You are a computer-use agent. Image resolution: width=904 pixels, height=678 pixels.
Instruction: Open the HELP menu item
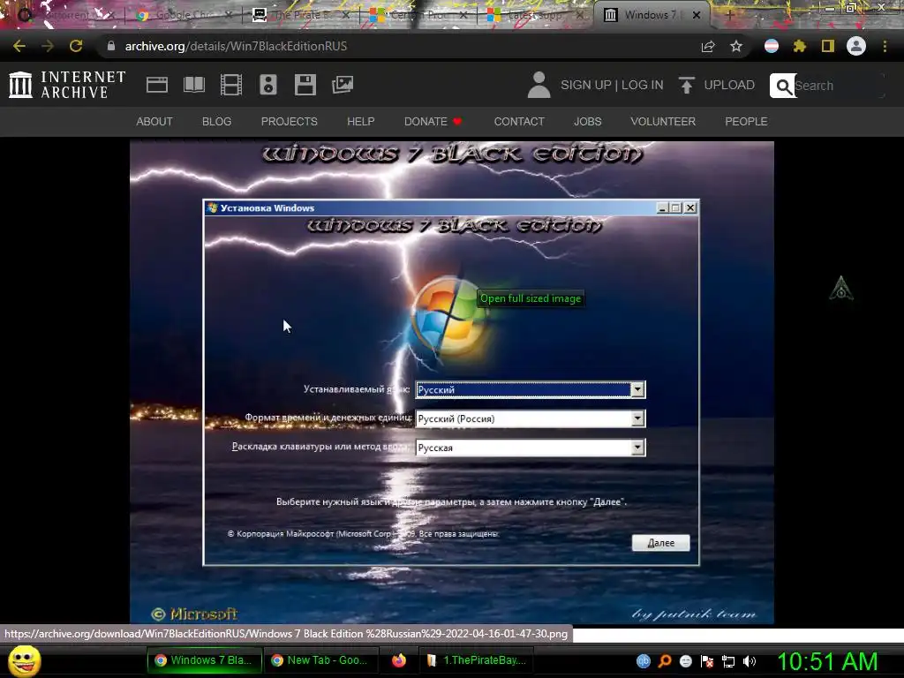pyautogui.click(x=361, y=122)
